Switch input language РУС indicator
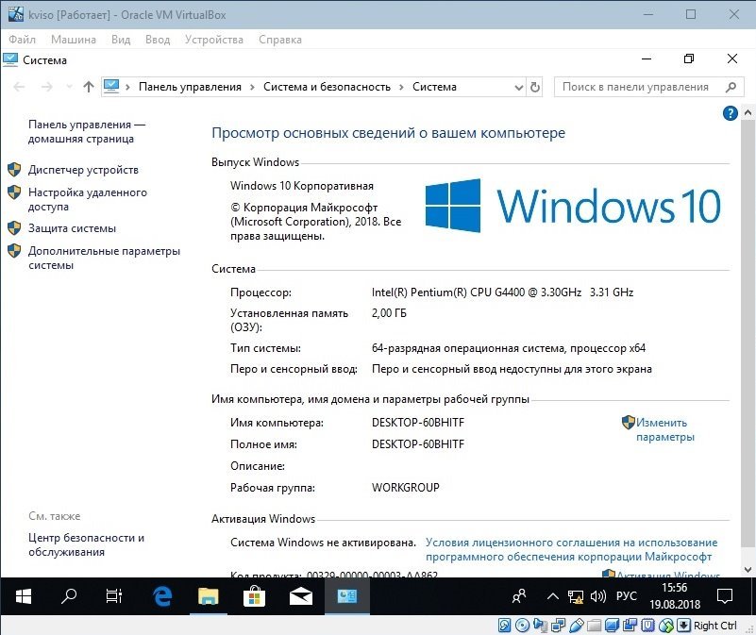Viewport: 756px width, 635px height. [627, 596]
